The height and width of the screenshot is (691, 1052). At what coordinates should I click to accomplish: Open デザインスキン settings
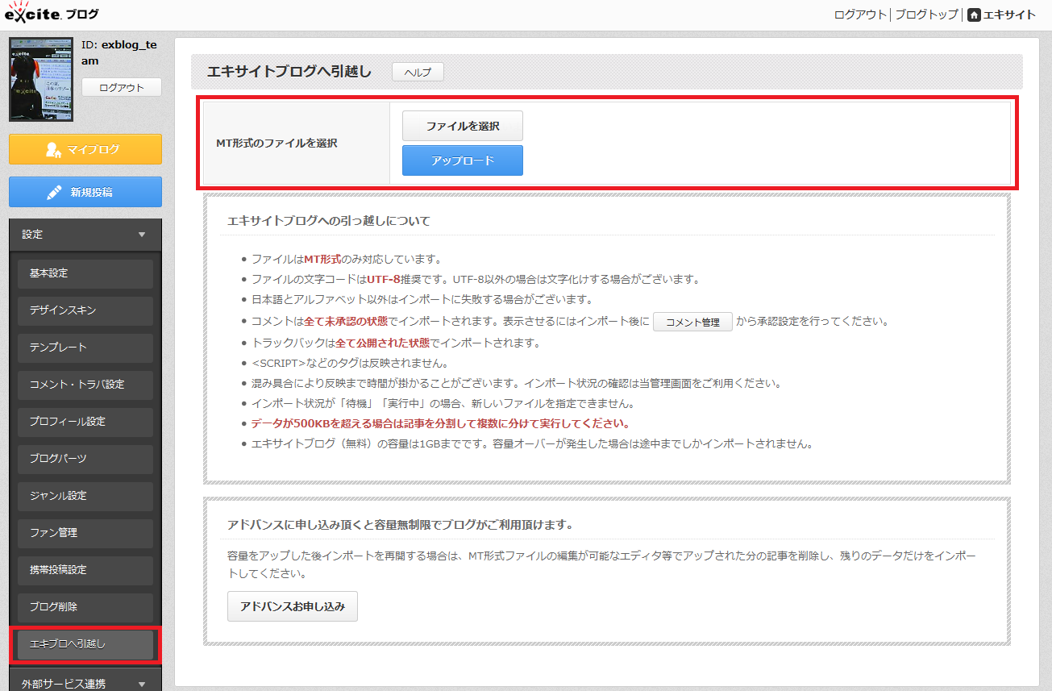pyautogui.click(x=85, y=310)
